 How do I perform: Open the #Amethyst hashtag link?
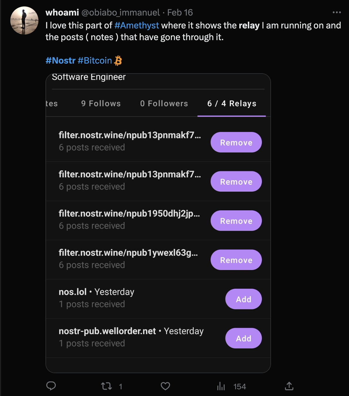coord(137,25)
